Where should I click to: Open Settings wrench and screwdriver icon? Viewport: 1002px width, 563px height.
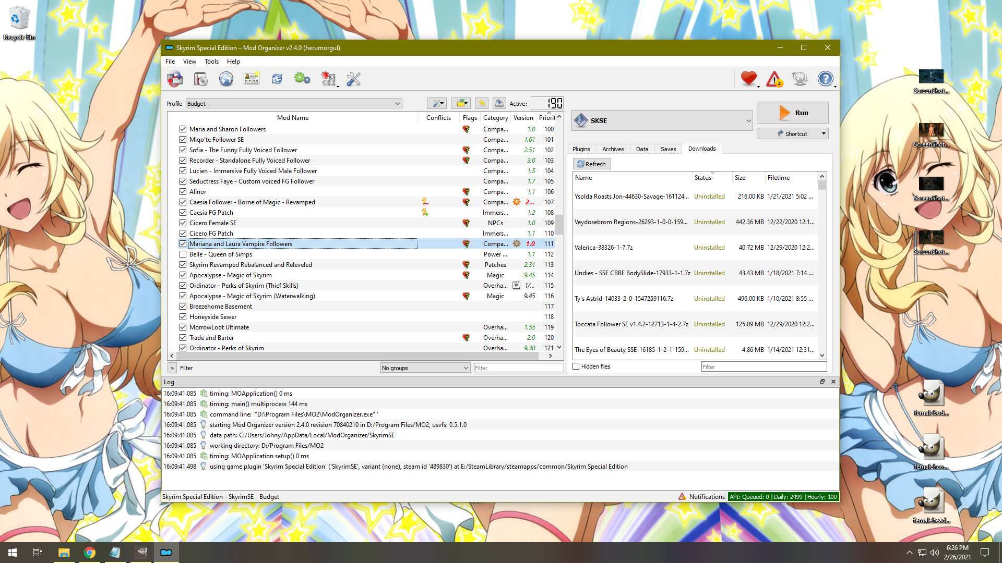point(353,79)
